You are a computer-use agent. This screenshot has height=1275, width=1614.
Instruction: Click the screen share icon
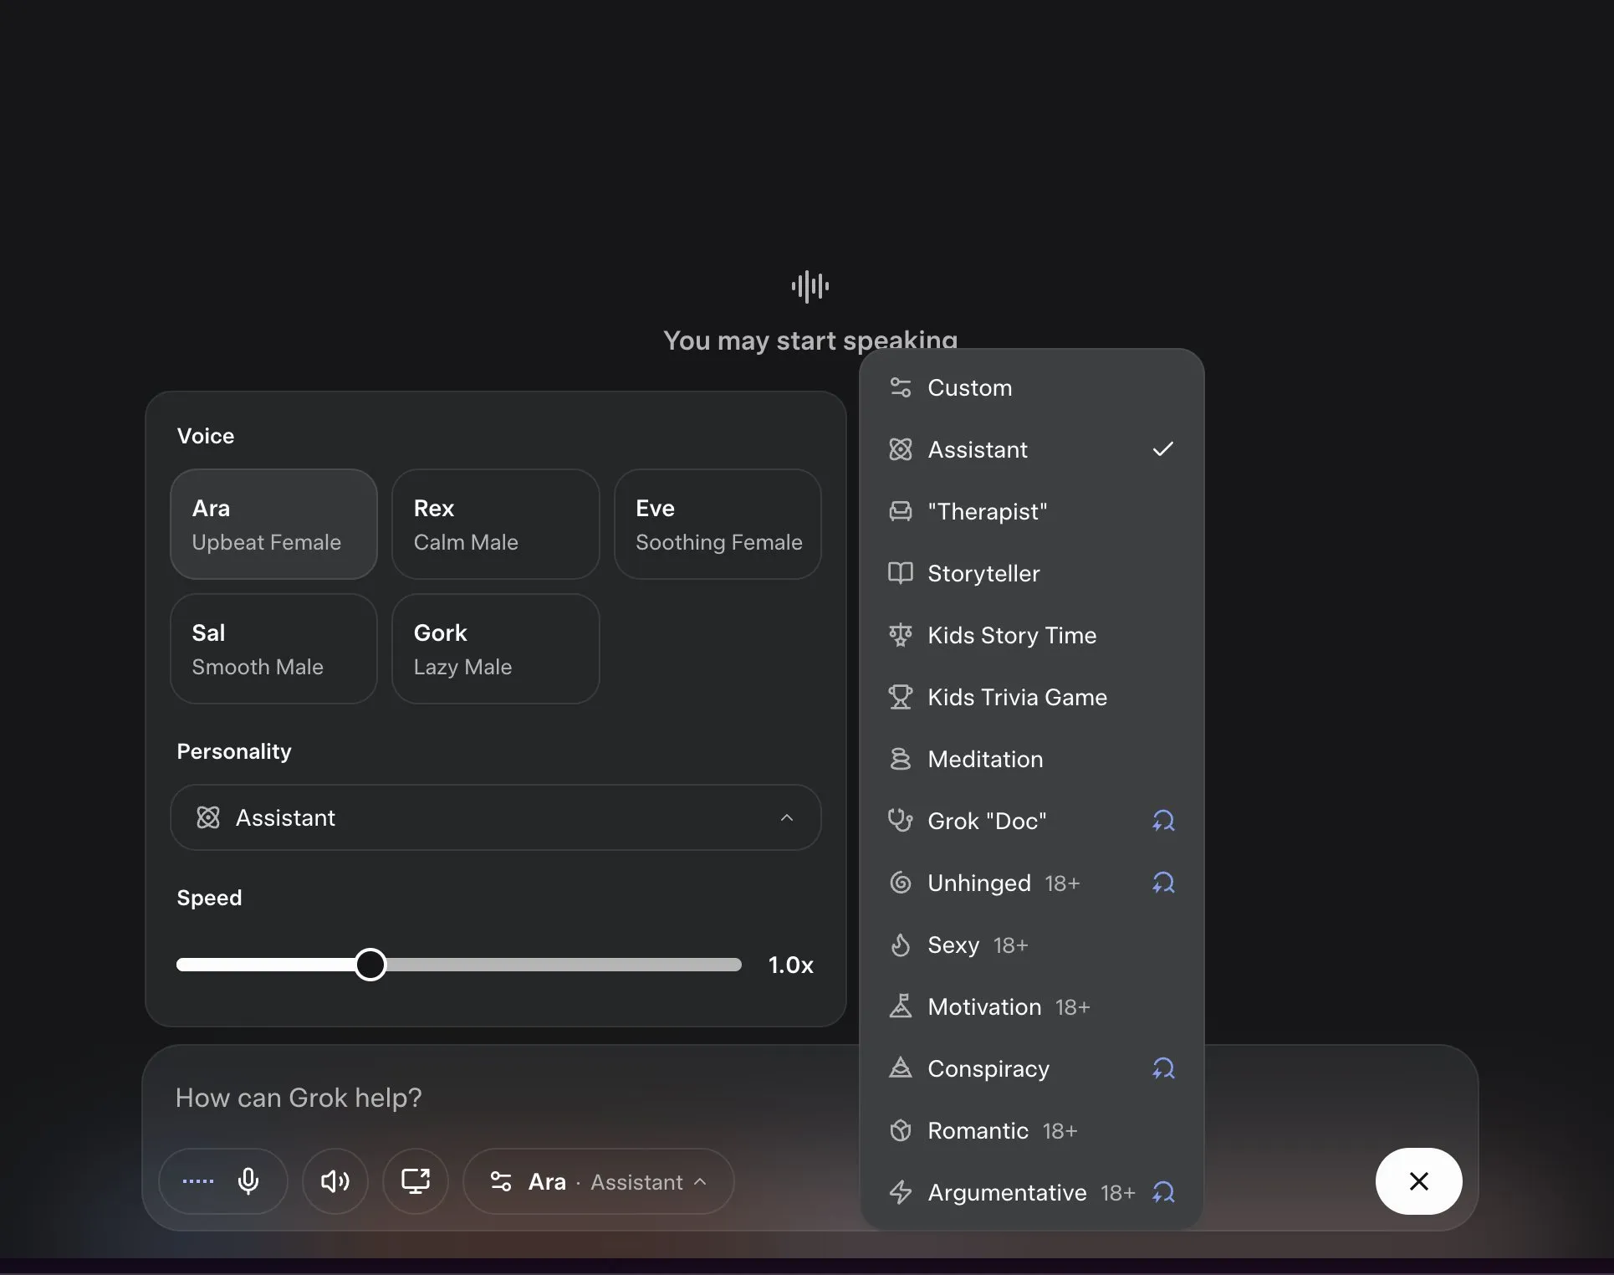click(416, 1181)
